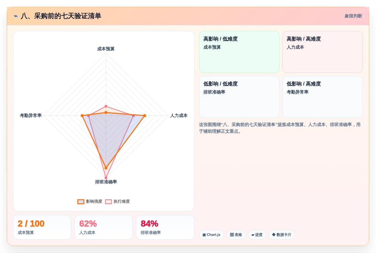Toggle the 执行难度 legend swatch
This screenshot has height=253, width=376.
pos(108,201)
